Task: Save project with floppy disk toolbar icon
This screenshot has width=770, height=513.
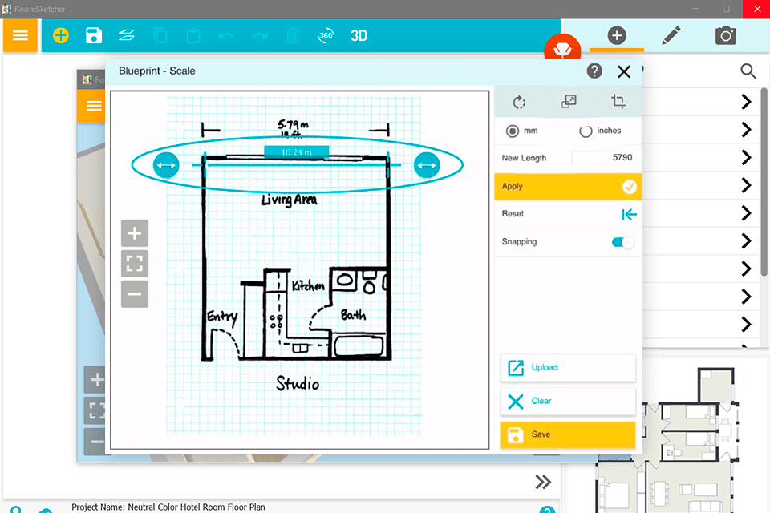Action: [x=94, y=35]
